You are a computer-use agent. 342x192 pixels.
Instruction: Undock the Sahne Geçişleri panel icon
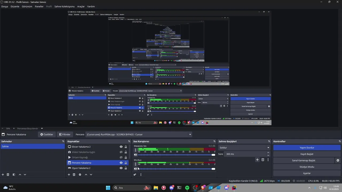pos(269,141)
